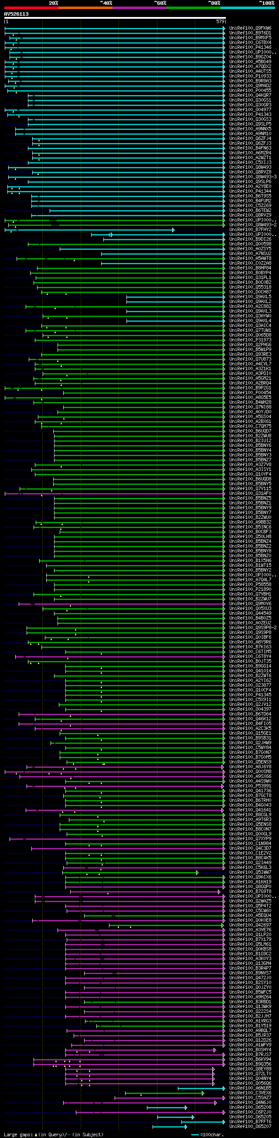
Task: Click the UniRef100_Q9AXL5 label
Action: pos(250,297)
